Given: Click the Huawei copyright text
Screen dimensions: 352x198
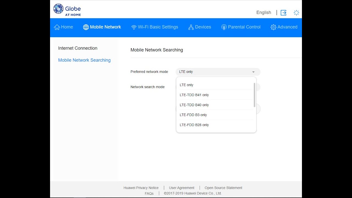Looking at the screenshot, I should (x=193, y=194).
